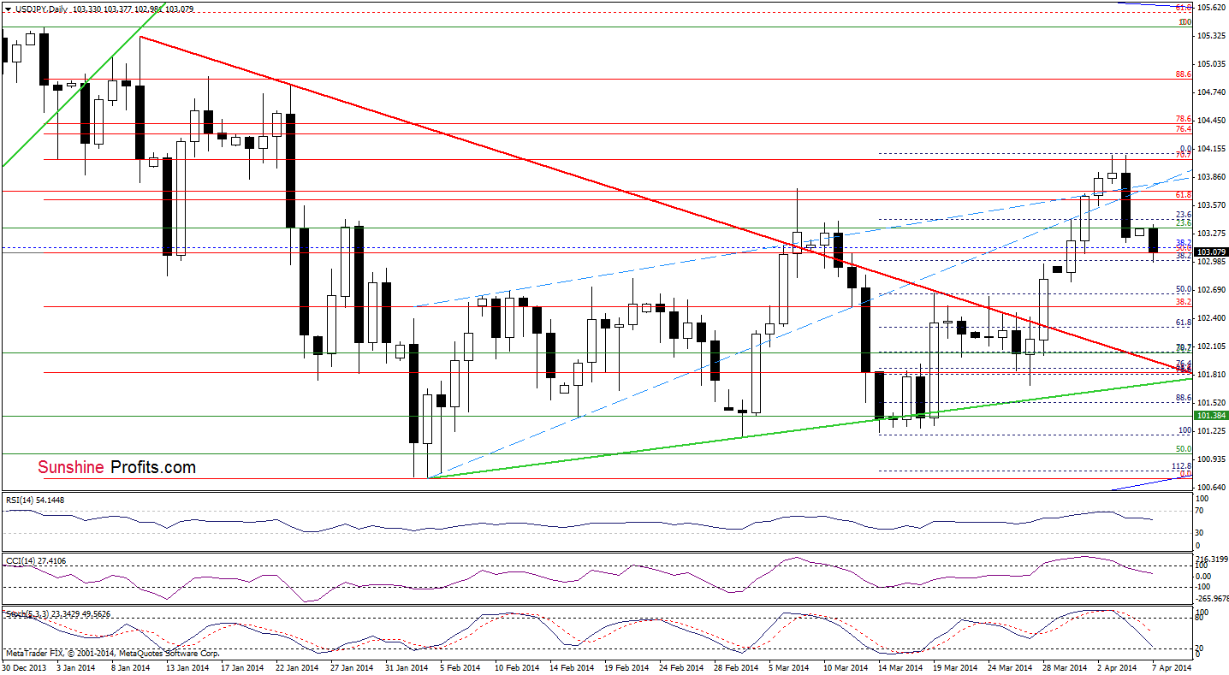The height and width of the screenshot is (675, 1229).
Task: Click the 30 level on RSI scale
Action: [1202, 531]
